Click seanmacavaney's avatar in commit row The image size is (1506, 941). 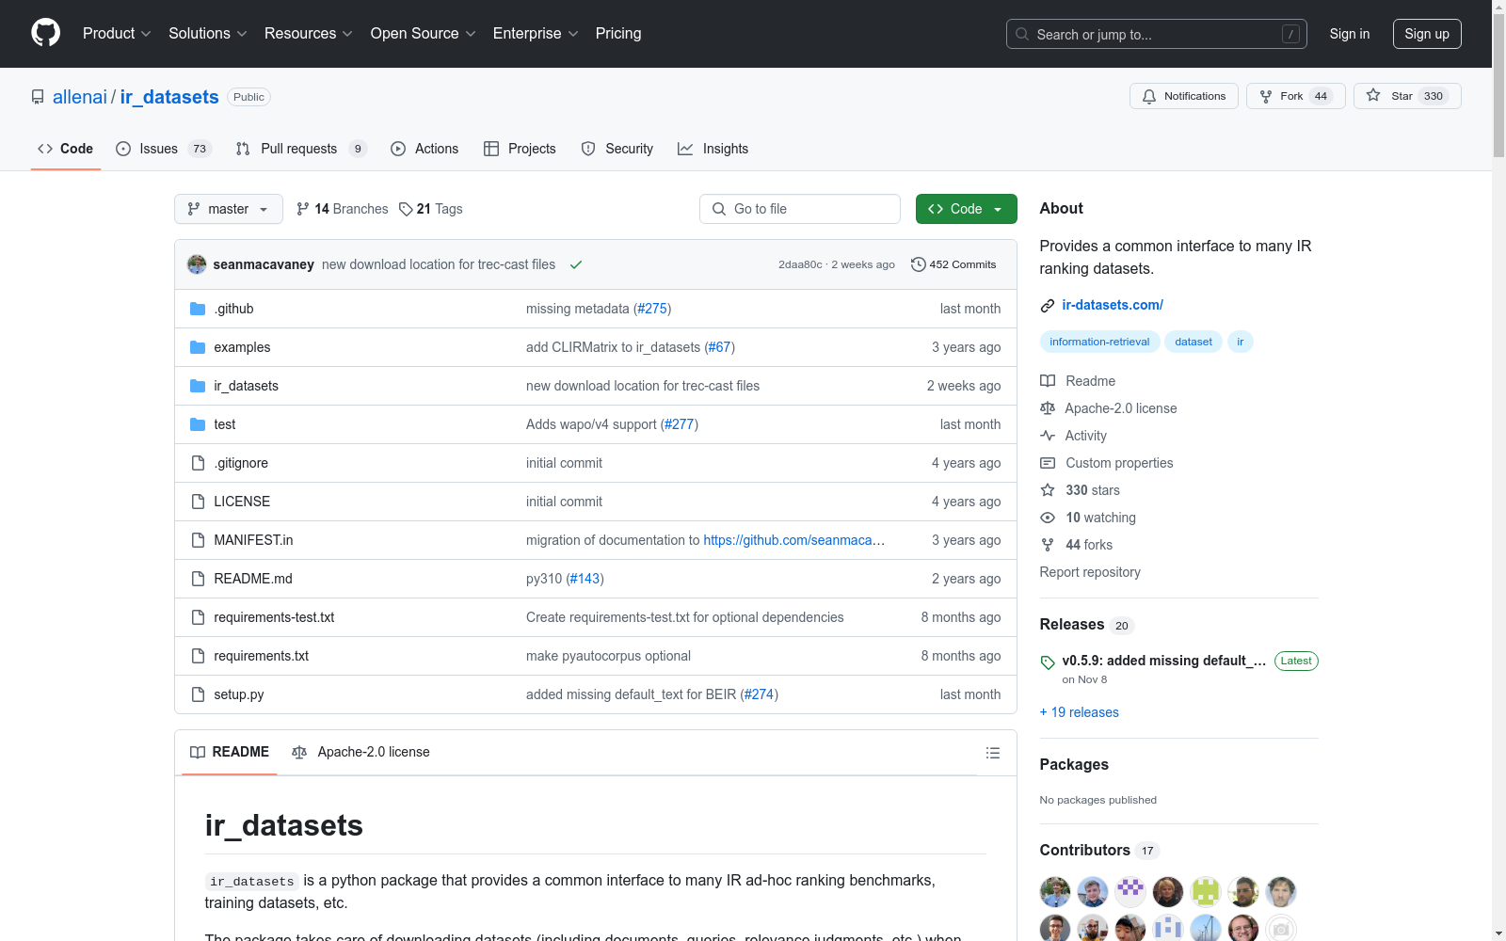pos(197,264)
